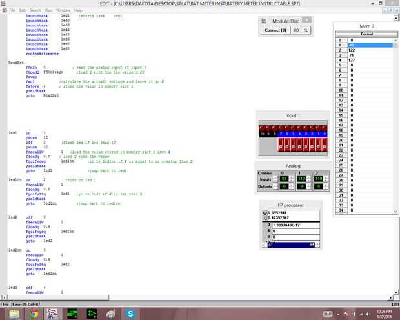Viewport: 400px width, 320px height.
Task: Click the flag tray icon
Action: pos(346,314)
